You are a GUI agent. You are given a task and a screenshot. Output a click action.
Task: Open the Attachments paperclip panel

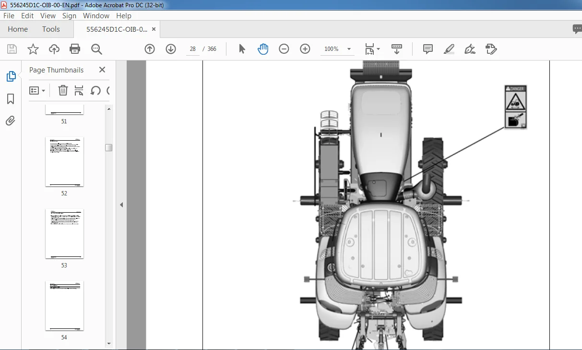click(x=11, y=121)
